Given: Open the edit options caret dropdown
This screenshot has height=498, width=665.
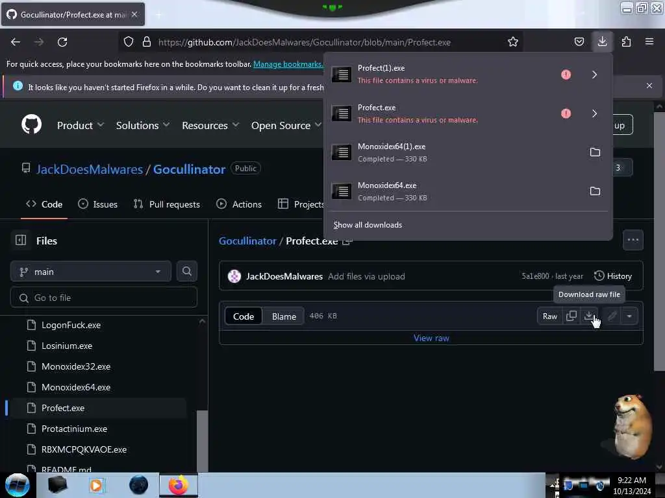Looking at the screenshot, I should pyautogui.click(x=629, y=316).
